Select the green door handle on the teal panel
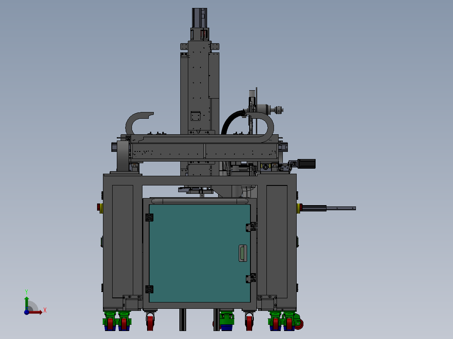The height and width of the screenshot is (339, 453). (243, 253)
